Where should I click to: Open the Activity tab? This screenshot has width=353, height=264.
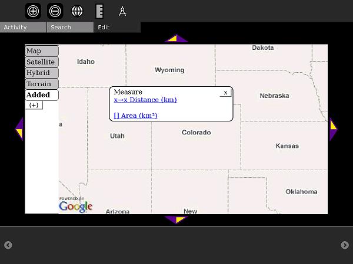tap(23, 28)
